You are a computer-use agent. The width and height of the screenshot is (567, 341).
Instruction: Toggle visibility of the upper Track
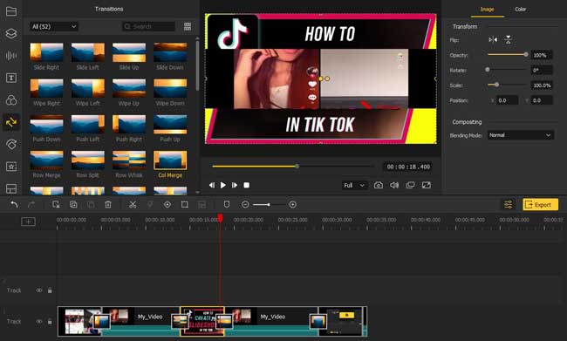click(39, 290)
